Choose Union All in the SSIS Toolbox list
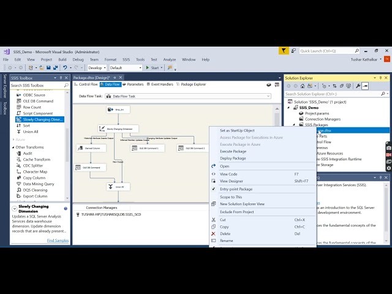The image size is (392, 294). (27, 132)
